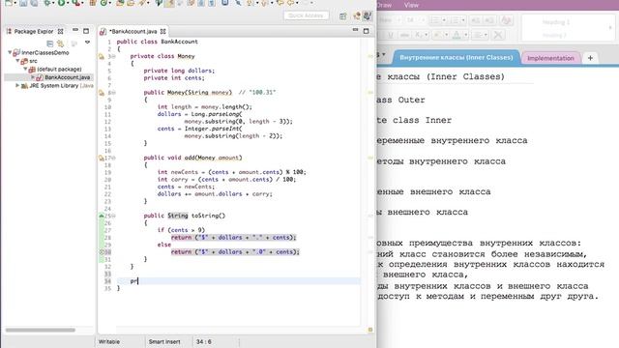The height and width of the screenshot is (348, 619).
Task: Expand JRE System Library node
Action: pyautogui.click(x=17, y=85)
